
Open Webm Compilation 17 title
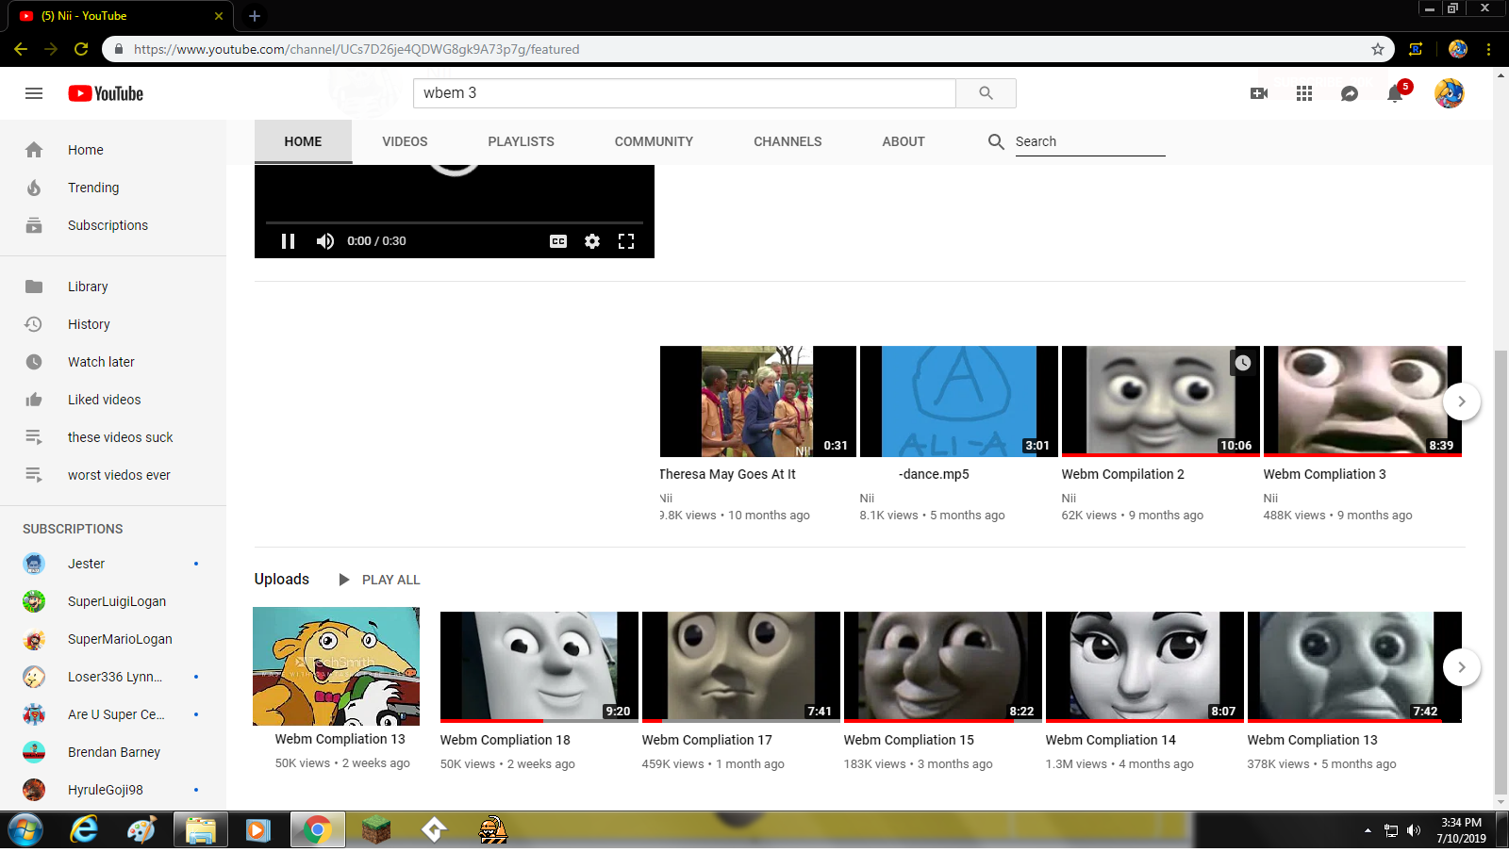click(x=706, y=740)
